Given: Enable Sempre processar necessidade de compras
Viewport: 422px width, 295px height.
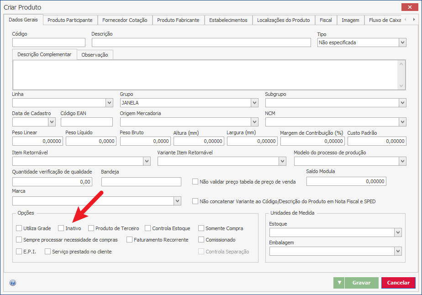Looking at the screenshot, I should (19, 240).
